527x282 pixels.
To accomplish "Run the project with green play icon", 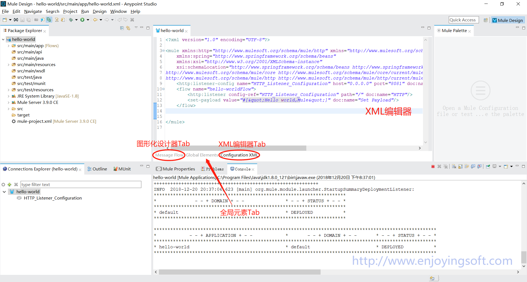I will point(82,20).
